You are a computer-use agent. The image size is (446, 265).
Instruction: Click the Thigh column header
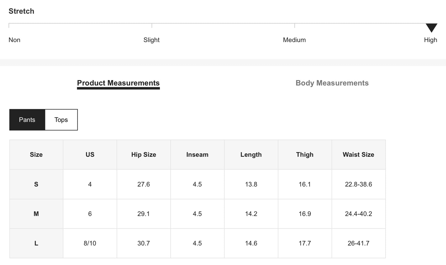305,155
